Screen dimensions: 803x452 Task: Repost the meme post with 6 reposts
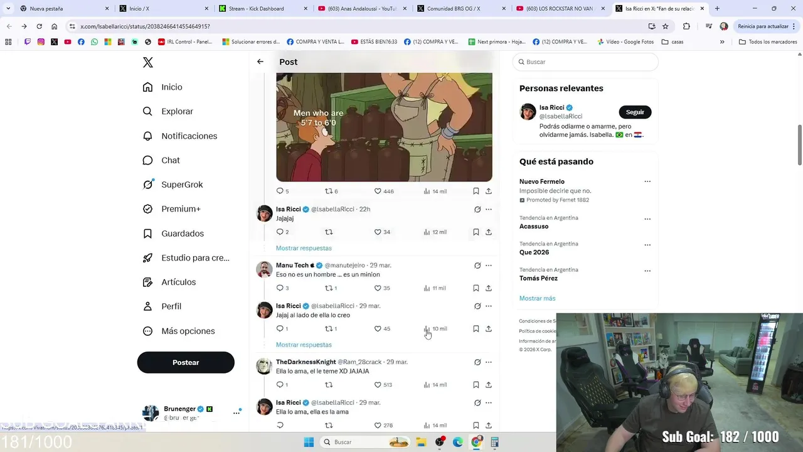(x=331, y=191)
